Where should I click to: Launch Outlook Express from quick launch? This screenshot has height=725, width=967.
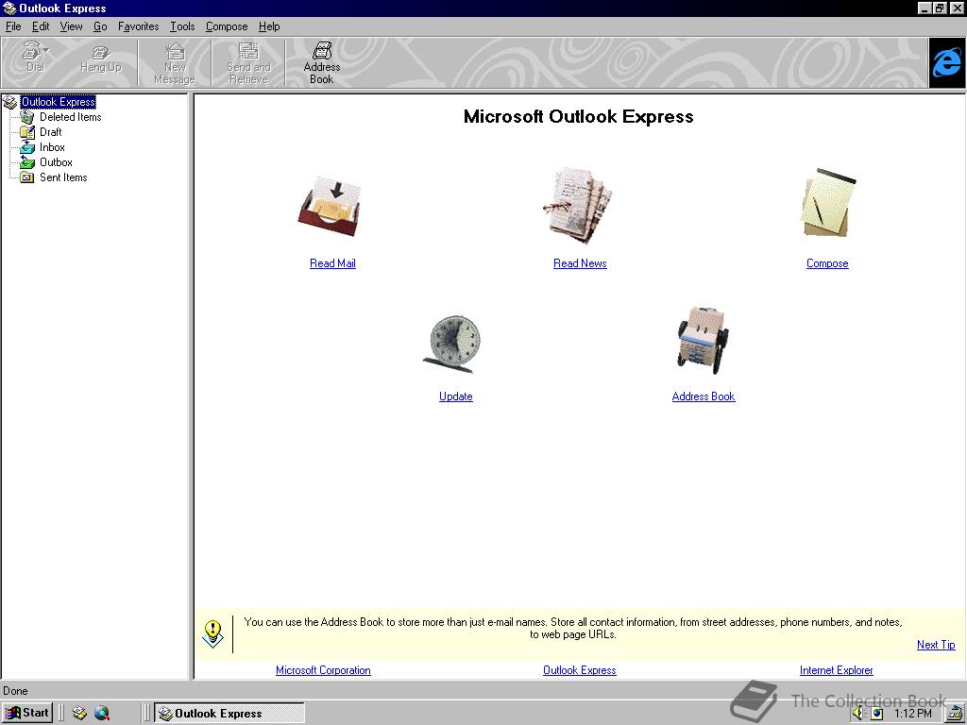pos(79,714)
